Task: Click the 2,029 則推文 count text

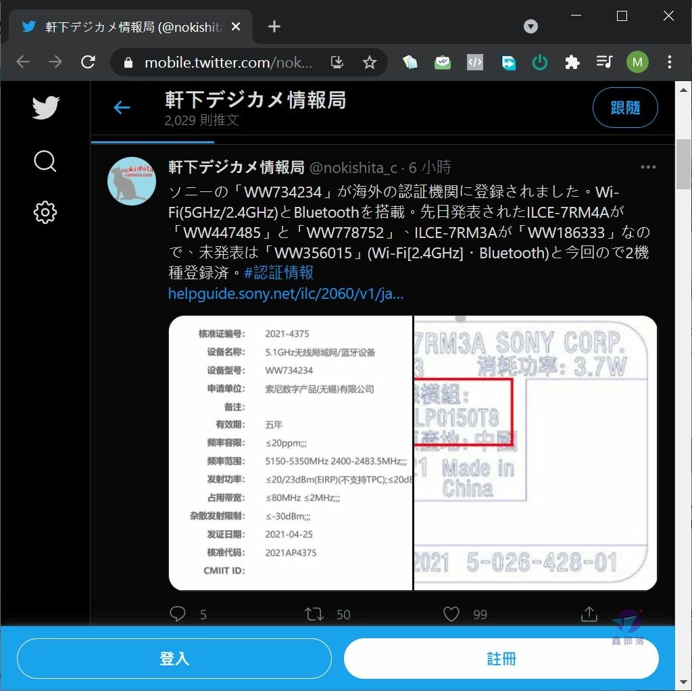Action: click(201, 120)
